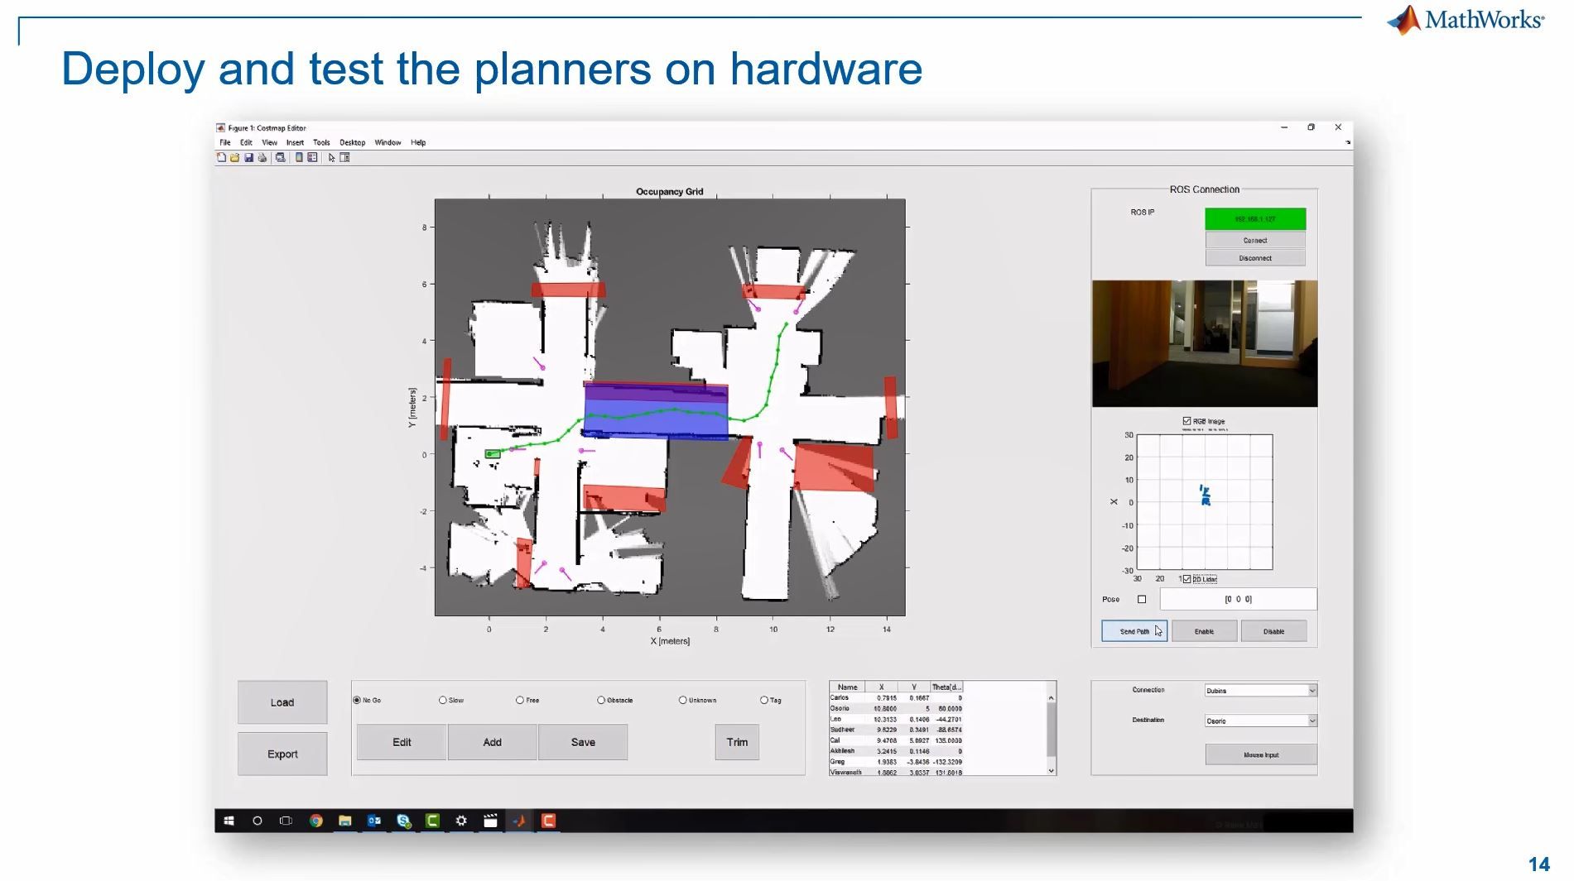
Task: Open Google Chrome from the taskbar
Action: click(x=315, y=820)
